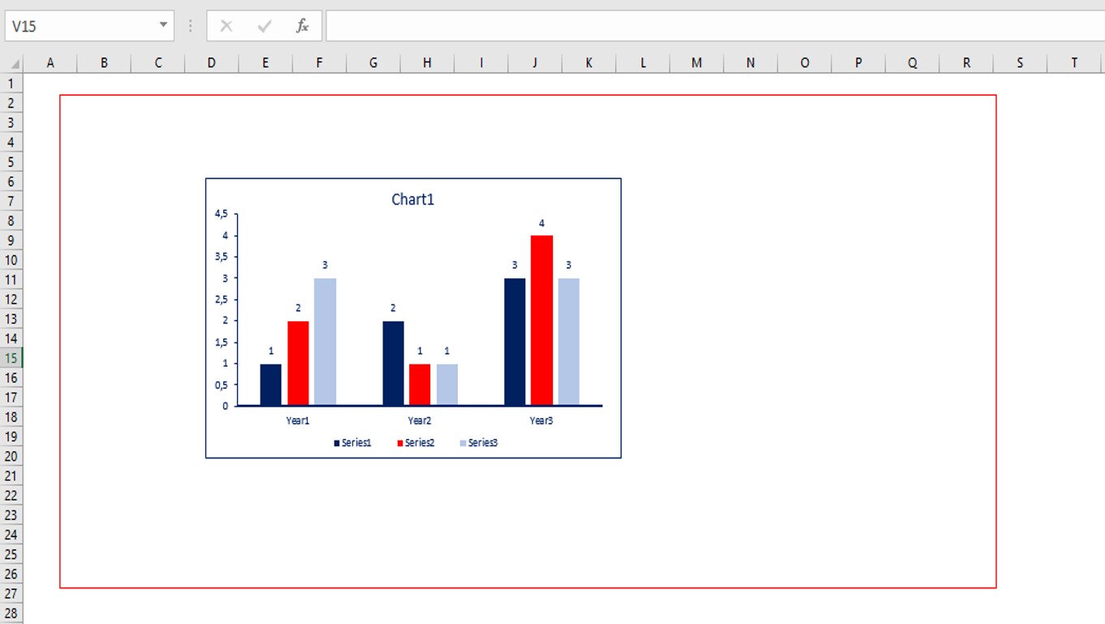The height and width of the screenshot is (624, 1105).
Task: Click the data label 4 above red bar
Action: 542,223
